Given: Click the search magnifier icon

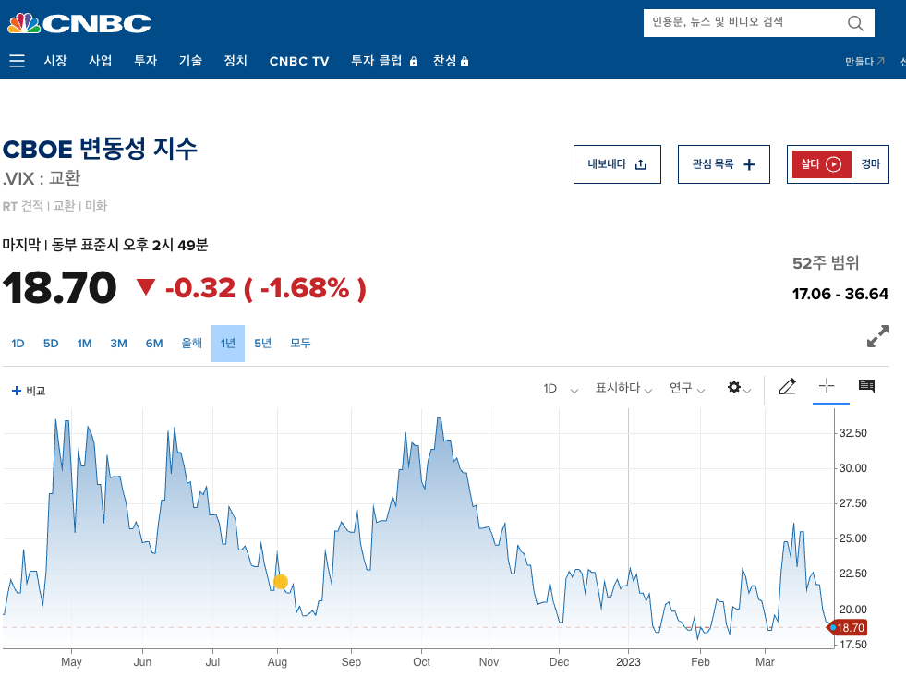Looking at the screenshot, I should (855, 23).
